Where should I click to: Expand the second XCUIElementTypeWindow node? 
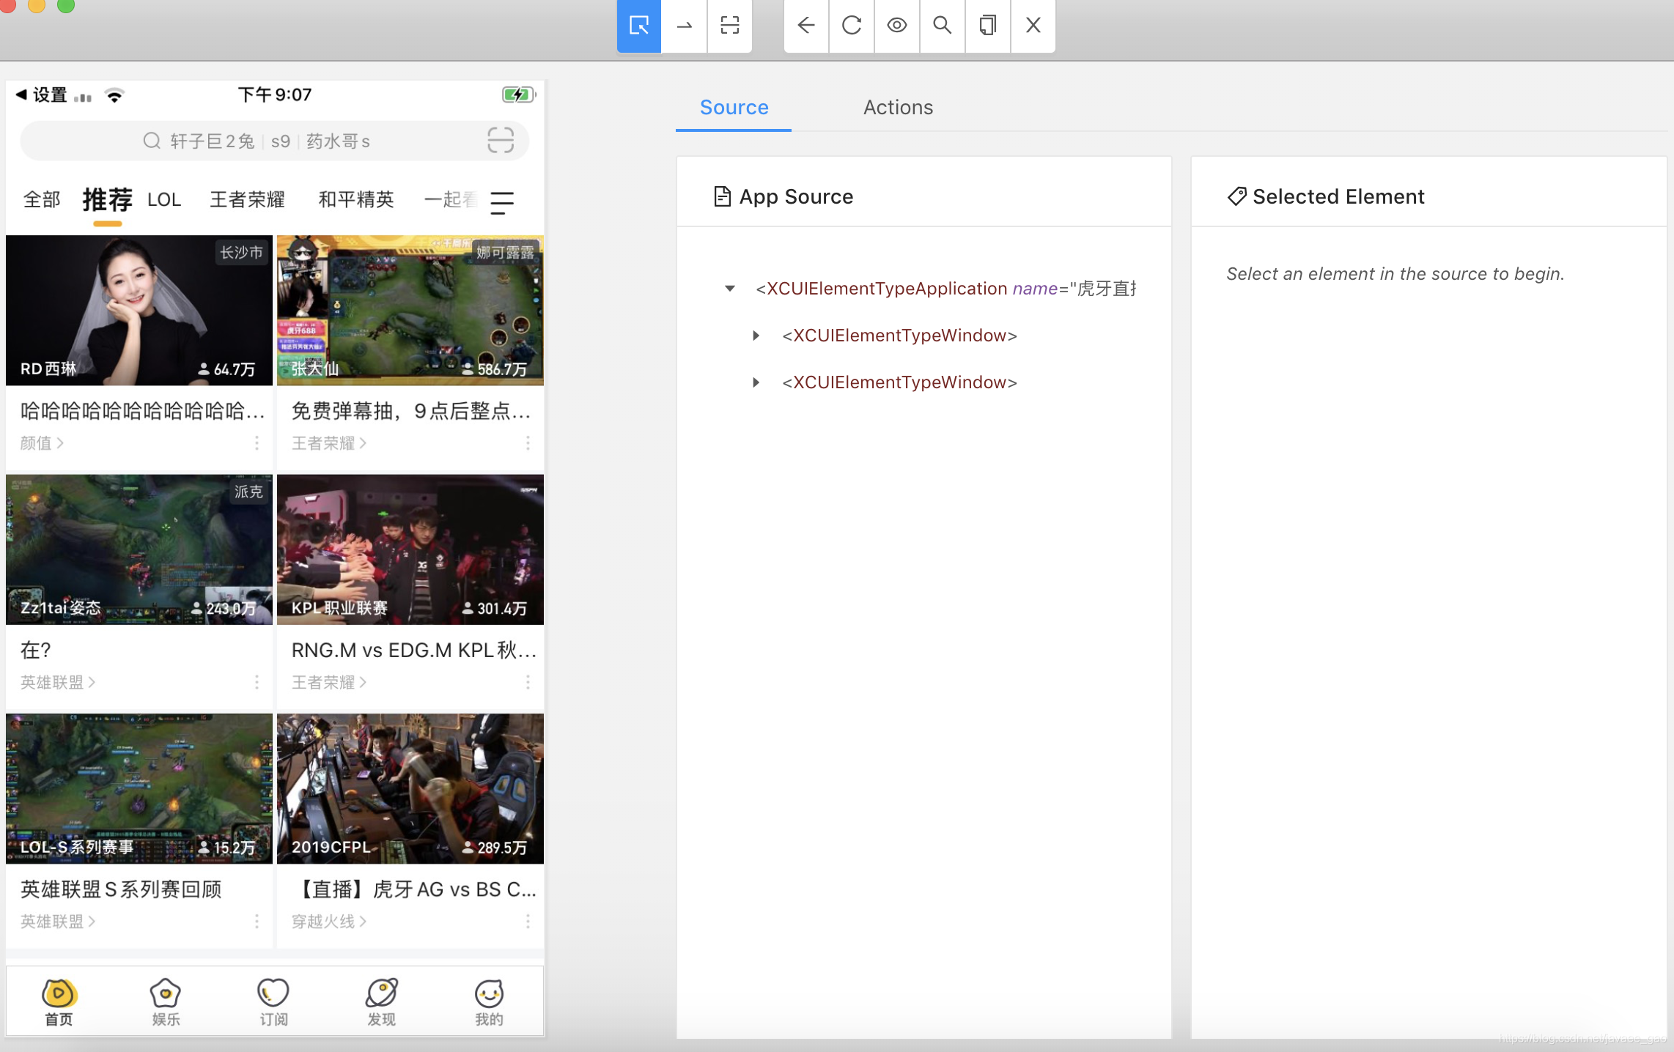pos(756,382)
